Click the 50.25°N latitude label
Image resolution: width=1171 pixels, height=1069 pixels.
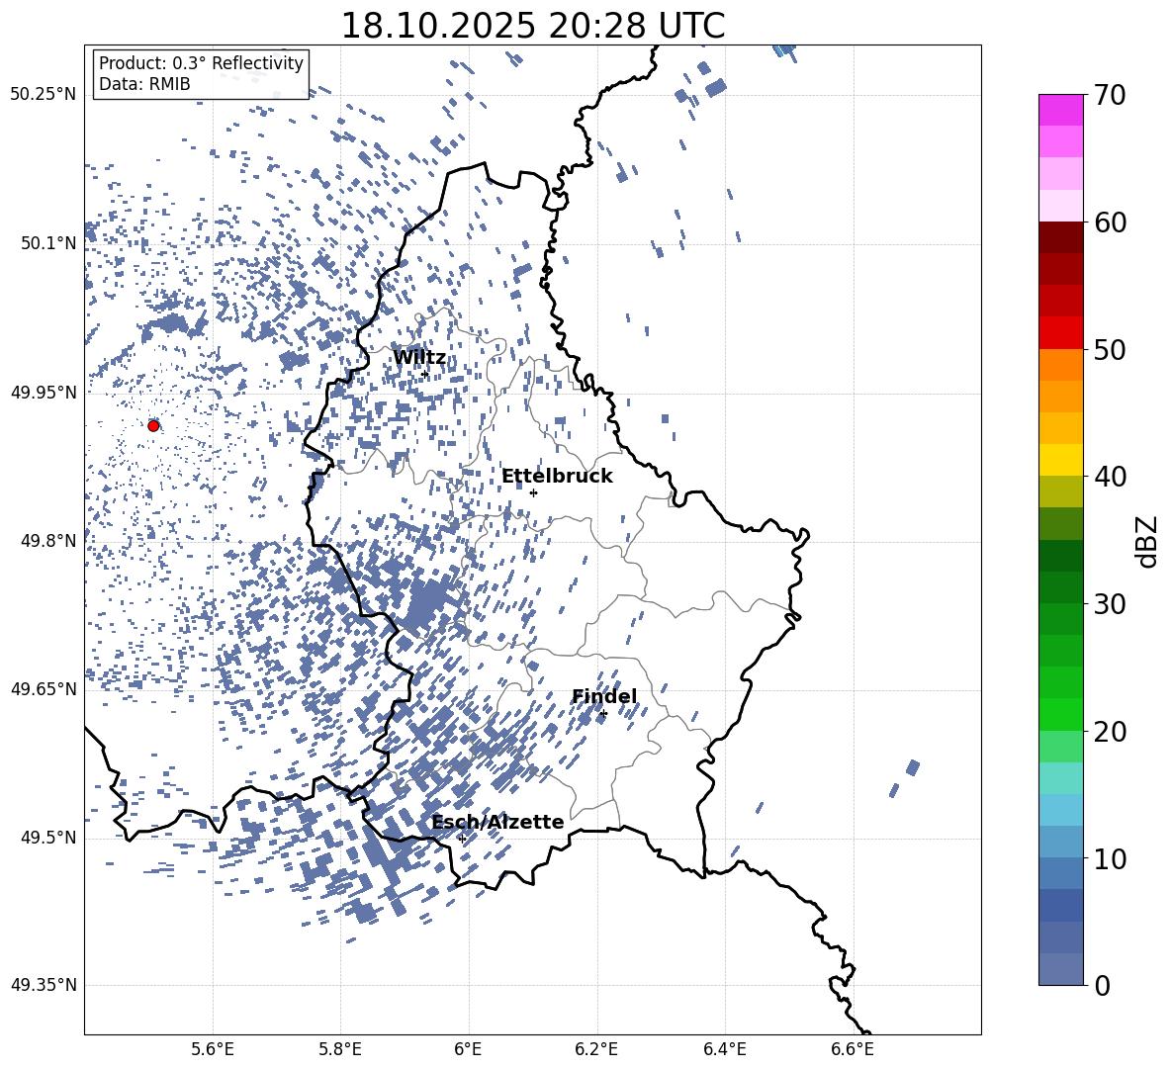(44, 95)
